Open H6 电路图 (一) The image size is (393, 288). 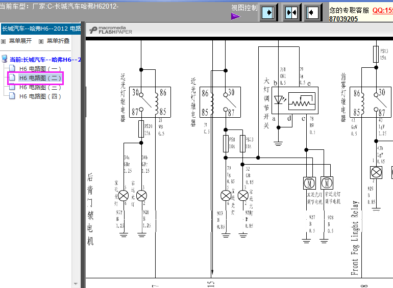coord(40,69)
